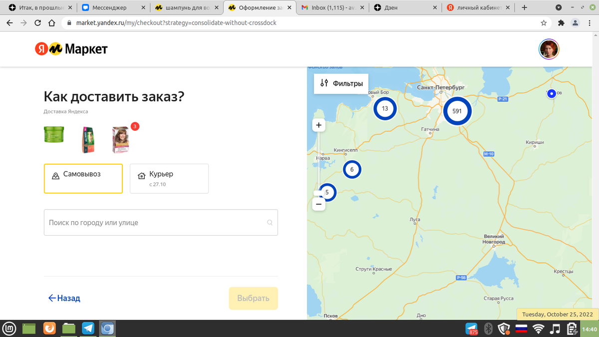Open the user profile avatar
Screen dimensions: 599x337
549,49
